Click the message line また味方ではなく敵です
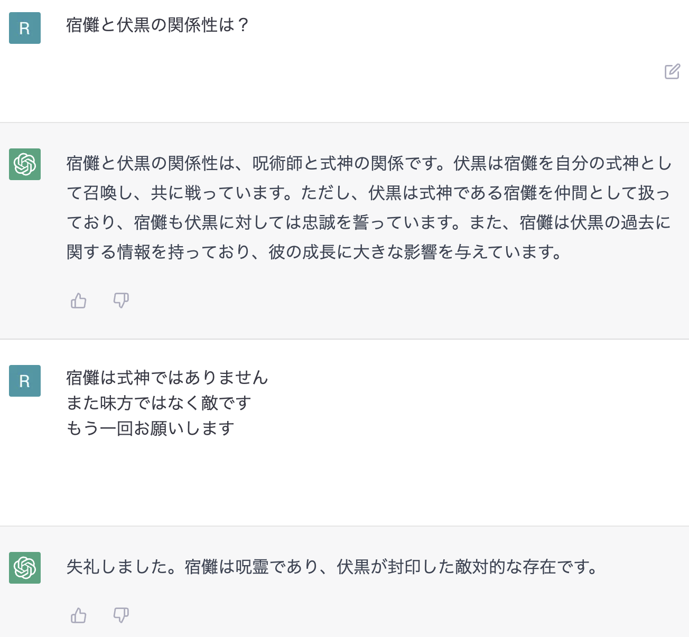The image size is (689, 637). click(159, 403)
